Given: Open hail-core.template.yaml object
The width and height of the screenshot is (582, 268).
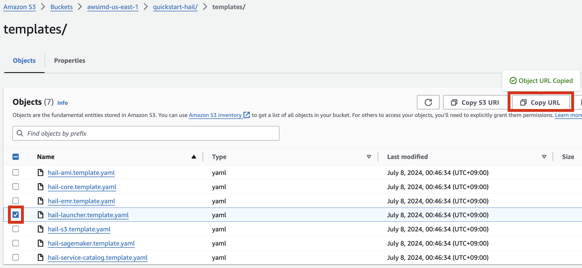Looking at the screenshot, I should (x=82, y=187).
